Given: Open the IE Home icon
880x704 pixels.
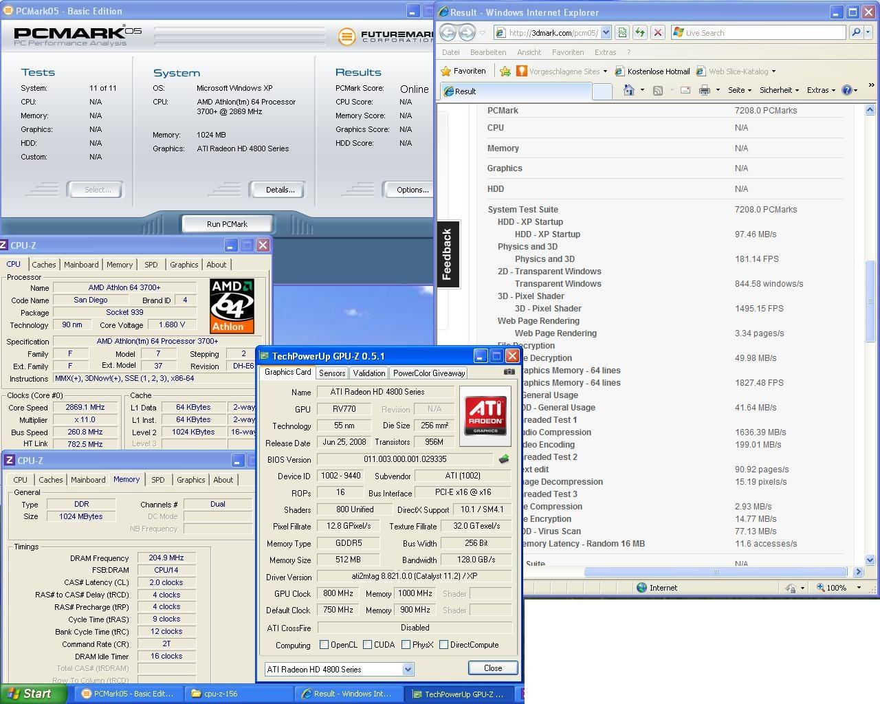Looking at the screenshot, I should pos(628,90).
